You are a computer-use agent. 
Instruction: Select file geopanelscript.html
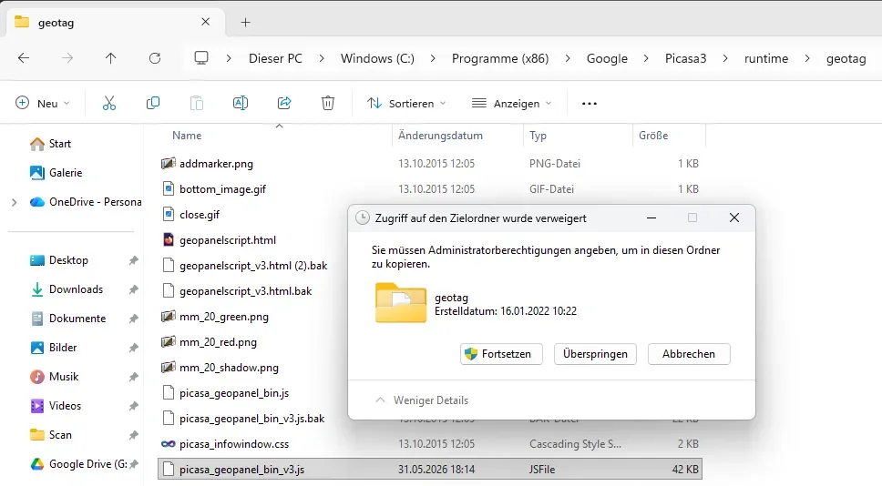(228, 240)
